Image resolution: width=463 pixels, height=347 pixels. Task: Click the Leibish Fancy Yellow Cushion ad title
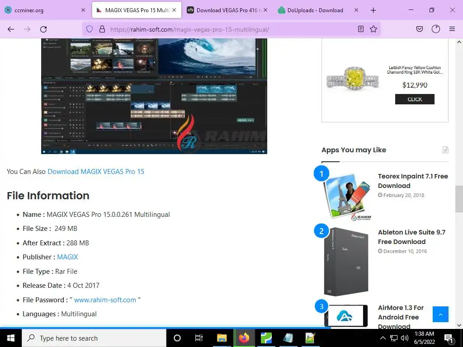(415, 70)
